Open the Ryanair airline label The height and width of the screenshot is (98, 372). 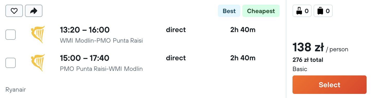coord(16,90)
